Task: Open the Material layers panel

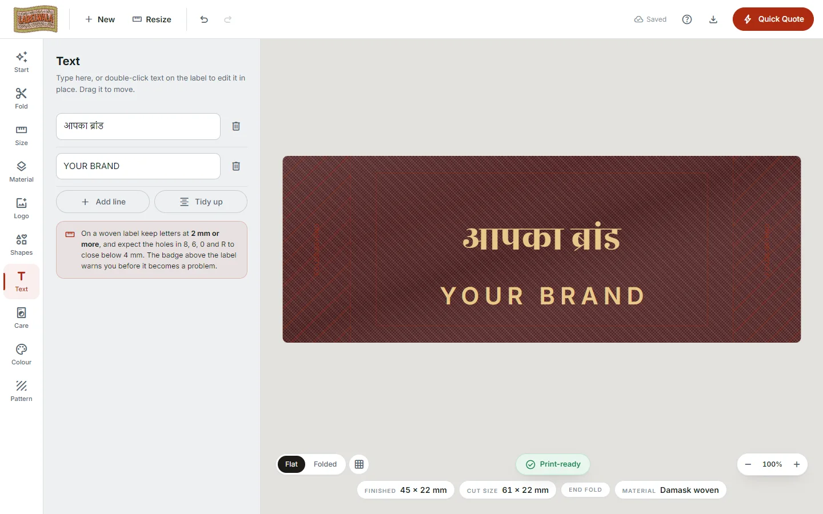Action: (x=21, y=172)
